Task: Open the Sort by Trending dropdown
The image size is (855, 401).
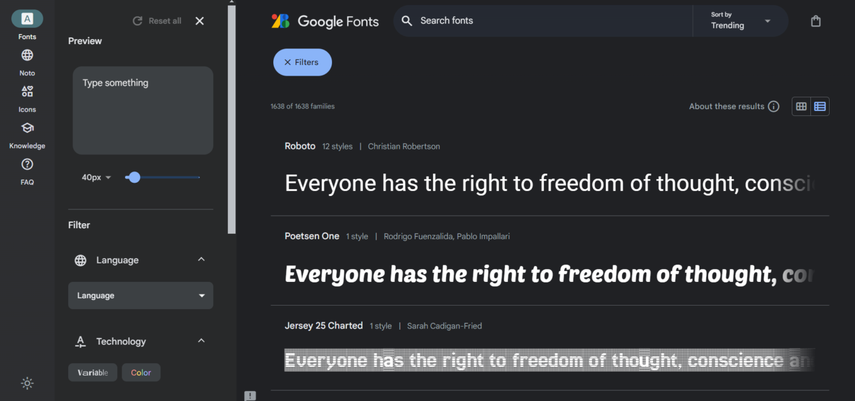Action: (x=741, y=20)
